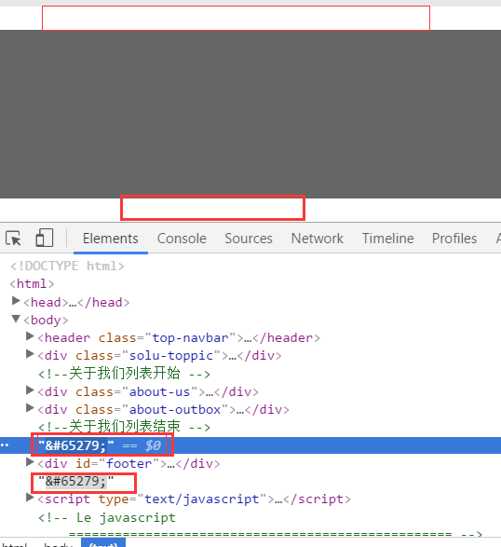Expand the div footer node
Viewport: 501px width, 547px height.
coord(31,462)
